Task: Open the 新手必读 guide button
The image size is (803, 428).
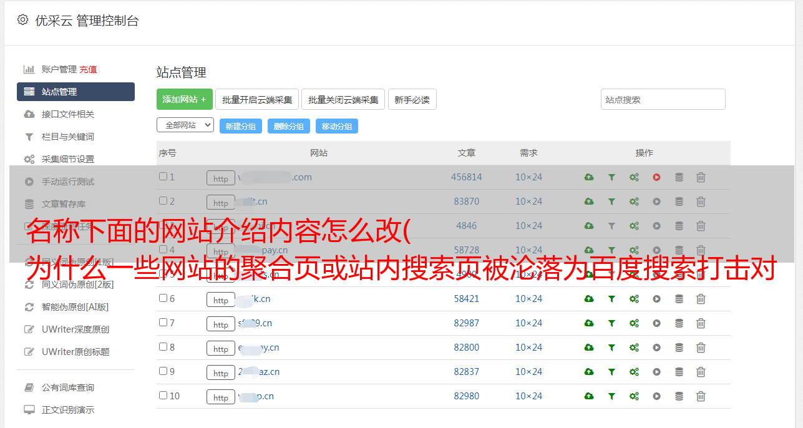Action: [x=412, y=99]
